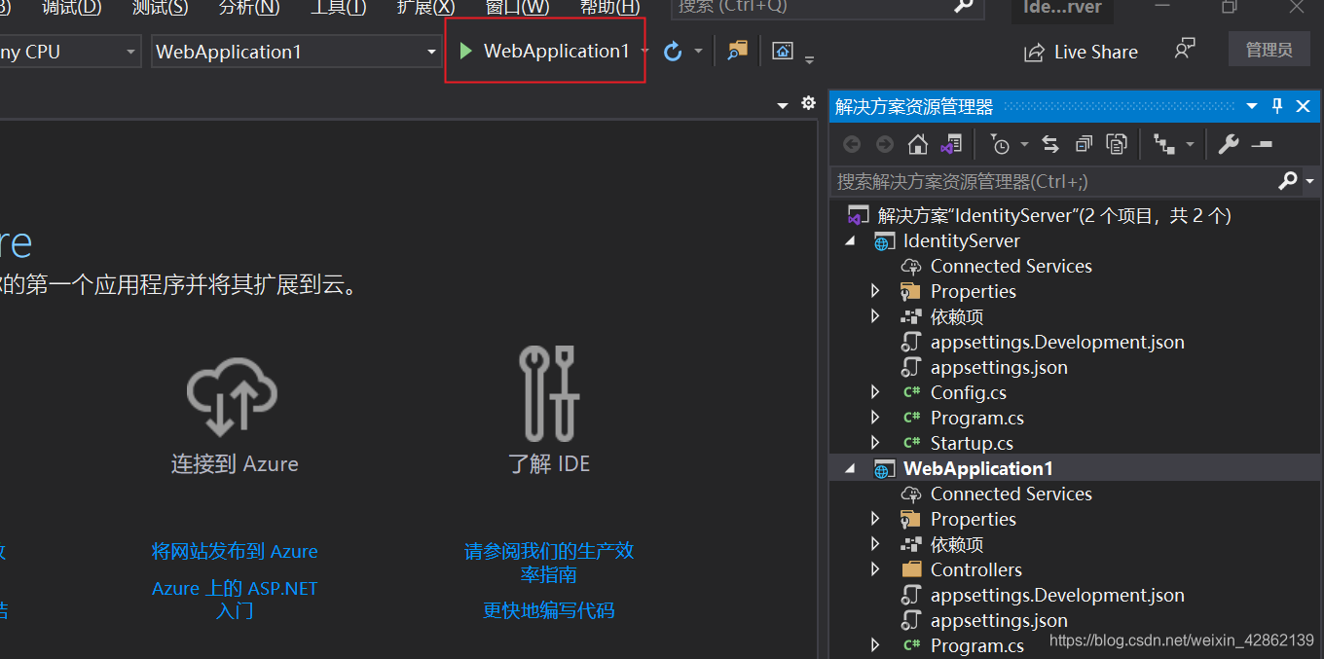Open Properties wrench icon

(1229, 145)
